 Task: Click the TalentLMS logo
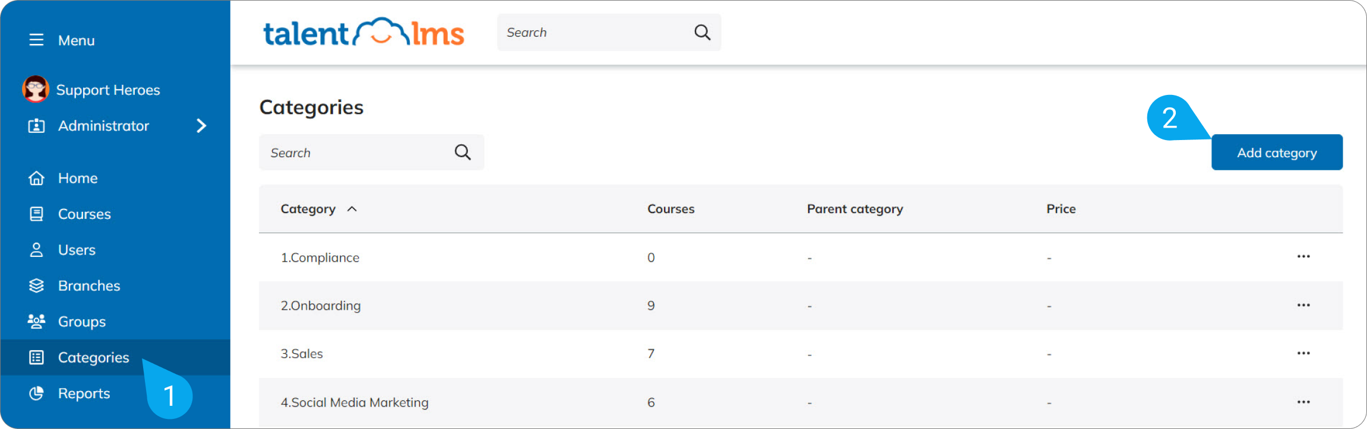coord(363,33)
